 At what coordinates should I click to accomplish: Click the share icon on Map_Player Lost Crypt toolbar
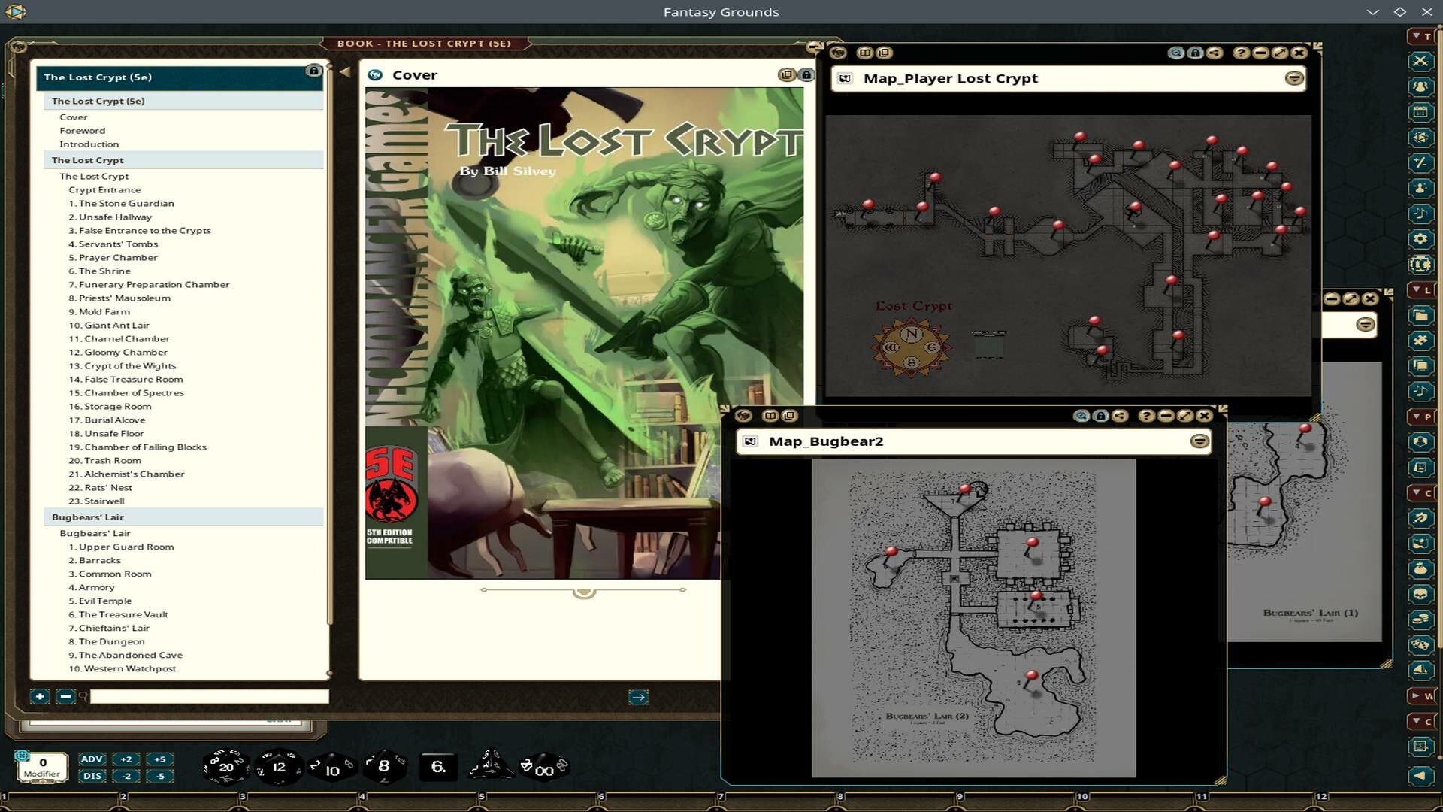(1215, 53)
